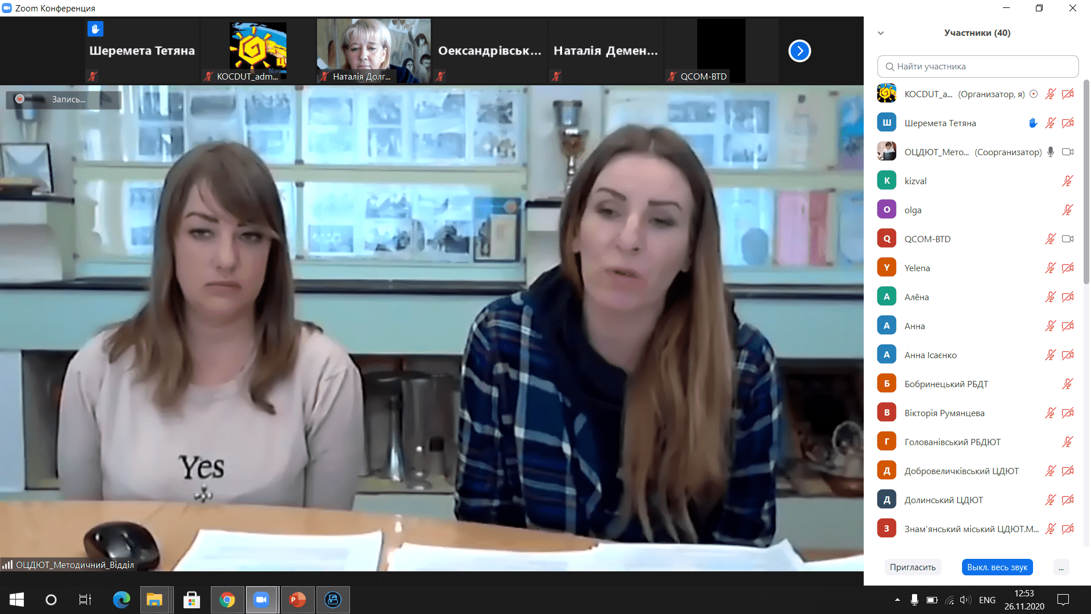Image resolution: width=1091 pixels, height=614 pixels.
Task: Click the camera icon next to QCOM-BTD
Action: [x=1067, y=239]
